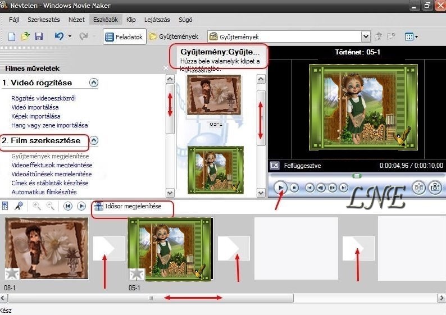Image resolution: width=446 pixels, height=315 pixels.
Task: Open the Súgó menu
Action: tap(185, 20)
